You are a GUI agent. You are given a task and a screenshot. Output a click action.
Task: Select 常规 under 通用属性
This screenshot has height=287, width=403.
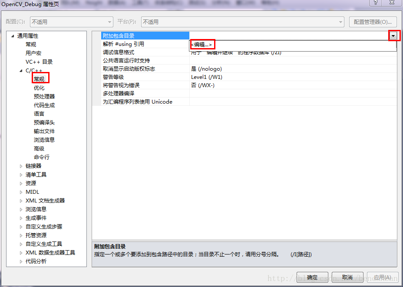coord(31,45)
